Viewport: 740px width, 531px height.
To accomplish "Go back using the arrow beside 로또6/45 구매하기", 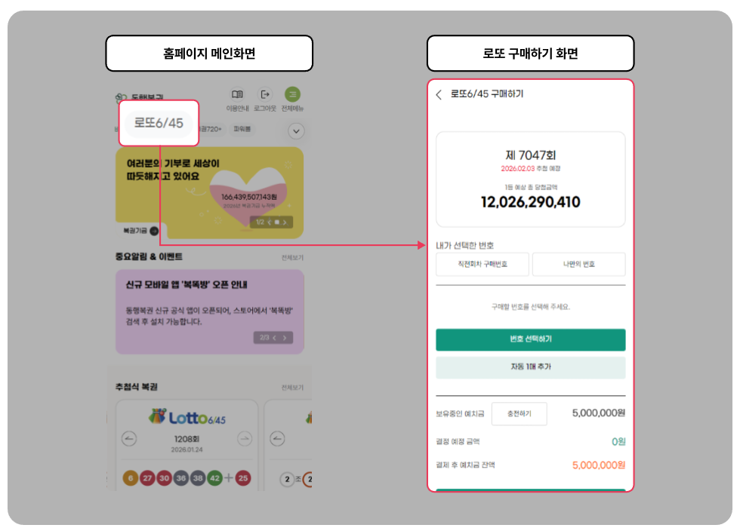I will point(439,95).
